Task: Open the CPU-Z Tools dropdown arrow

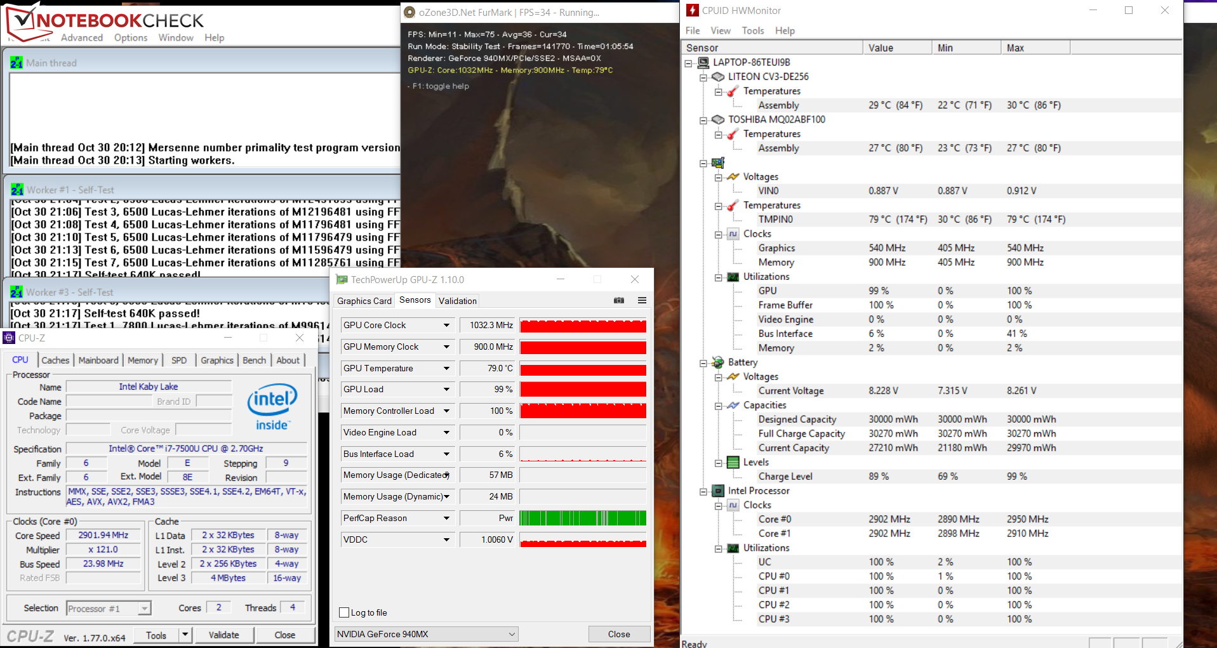Action: click(185, 635)
